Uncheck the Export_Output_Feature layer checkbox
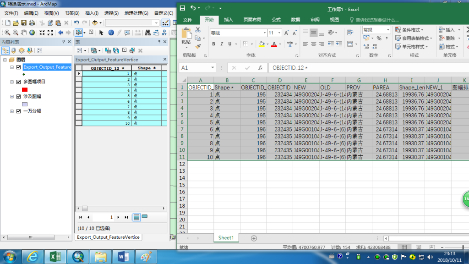469x264 pixels. point(18,67)
